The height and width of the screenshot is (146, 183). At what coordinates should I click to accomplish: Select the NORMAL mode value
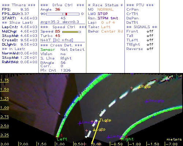(105, 9)
